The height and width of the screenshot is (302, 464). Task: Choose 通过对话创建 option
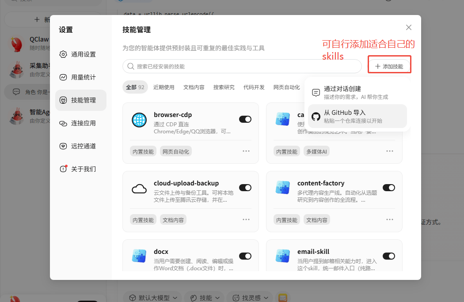[x=357, y=93]
